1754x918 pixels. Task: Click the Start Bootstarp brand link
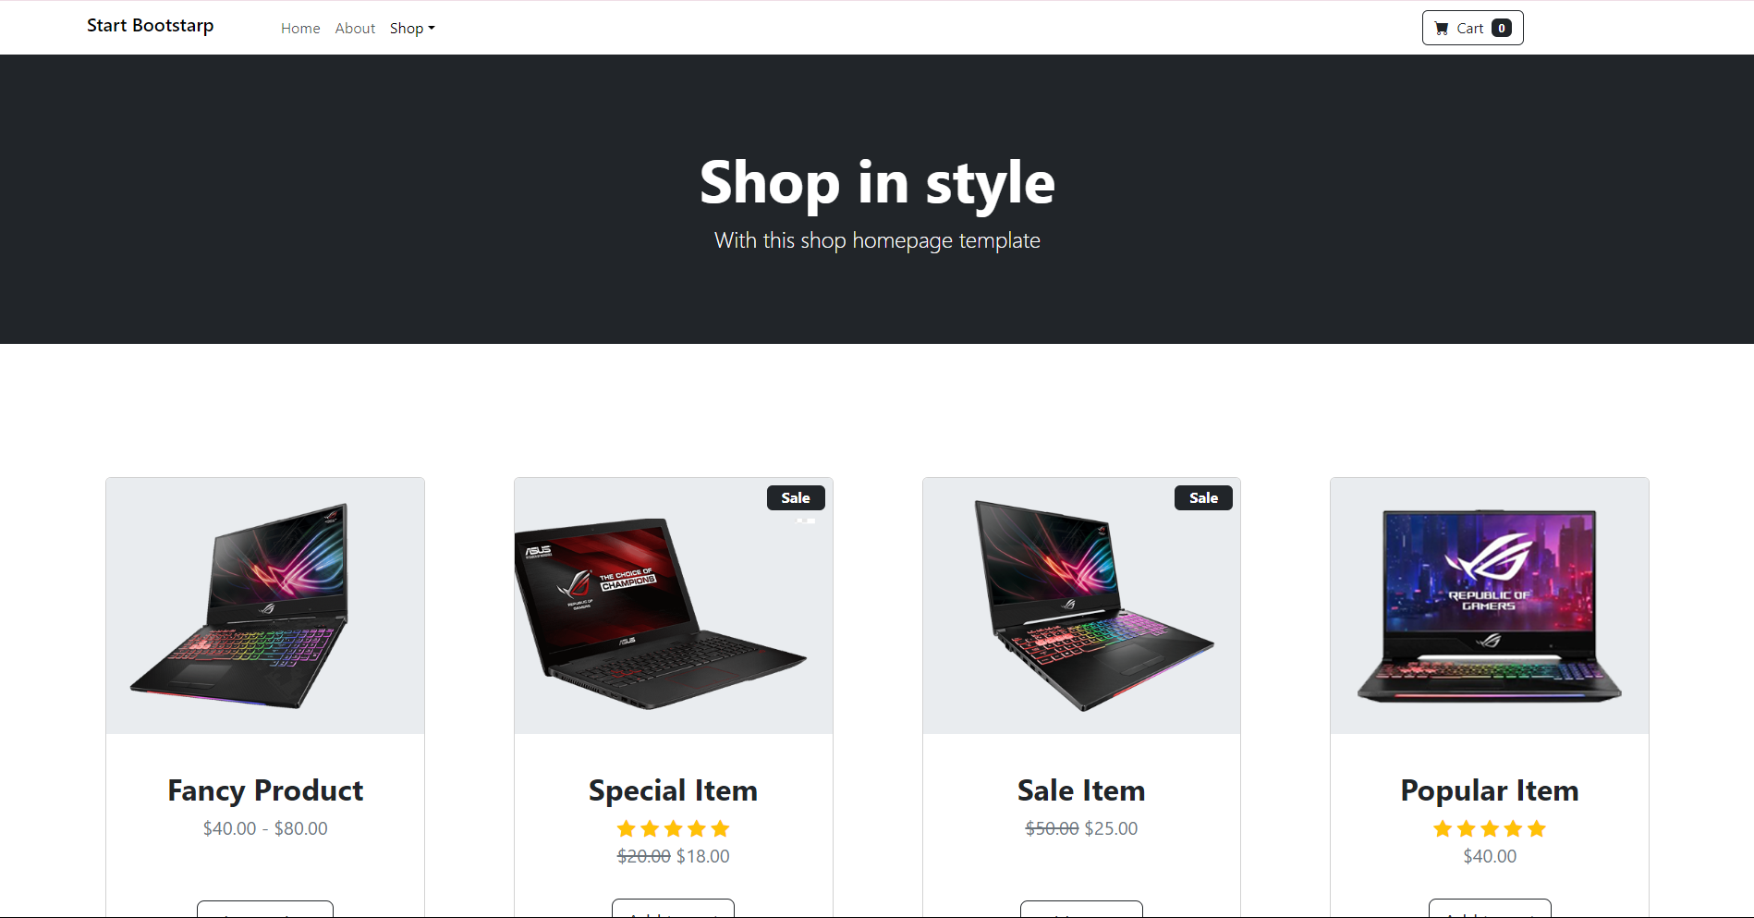[x=151, y=26]
